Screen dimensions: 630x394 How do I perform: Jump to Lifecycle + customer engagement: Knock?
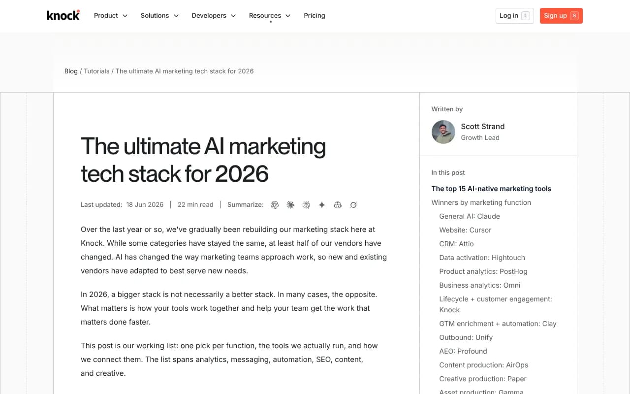496,304
